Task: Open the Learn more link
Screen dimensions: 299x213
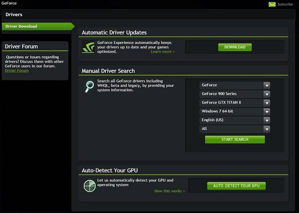Action: pos(162,52)
